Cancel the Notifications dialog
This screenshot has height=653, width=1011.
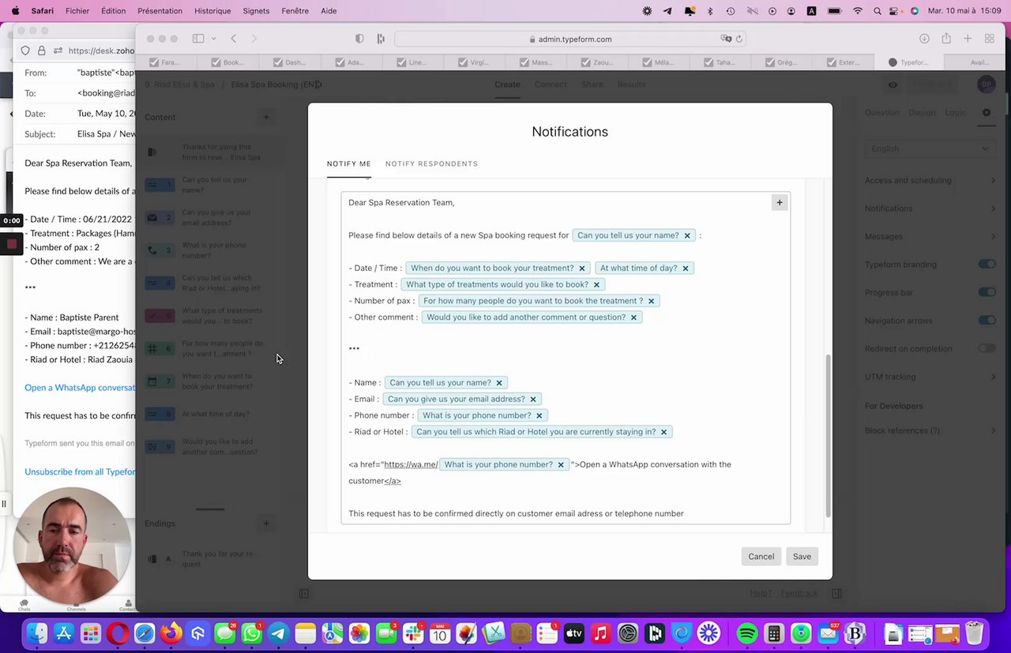pyautogui.click(x=761, y=557)
